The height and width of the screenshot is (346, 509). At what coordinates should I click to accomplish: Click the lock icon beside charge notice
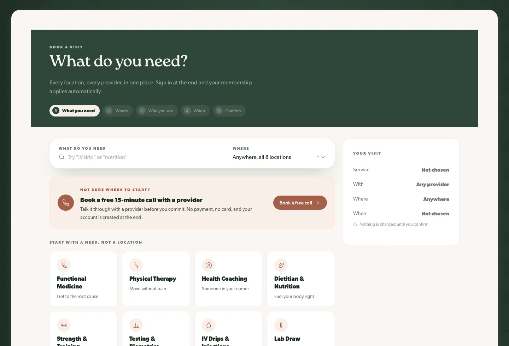click(x=355, y=224)
